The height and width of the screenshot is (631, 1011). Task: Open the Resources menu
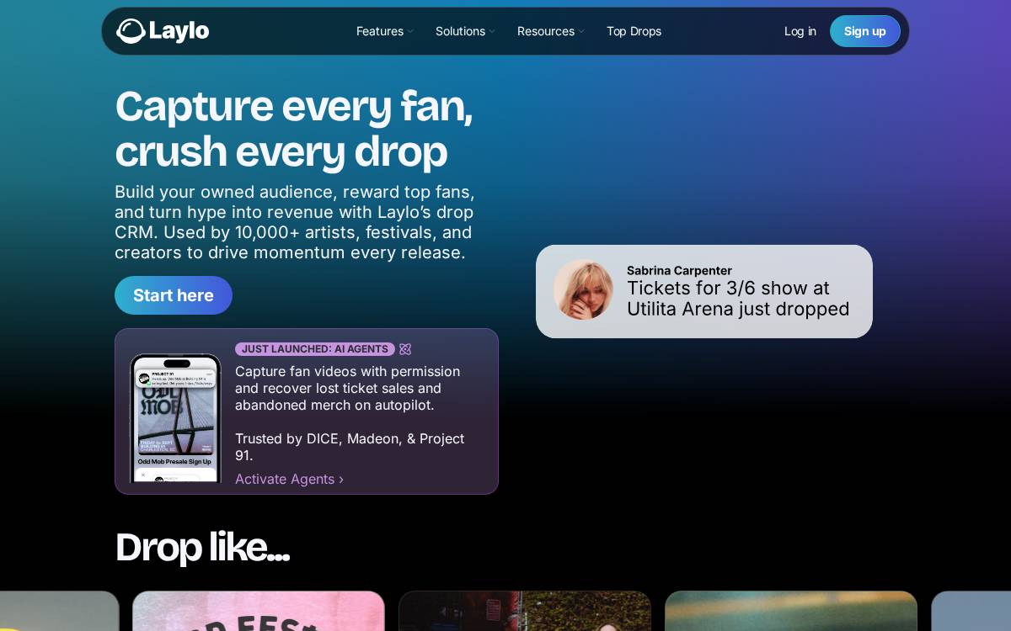[546, 31]
